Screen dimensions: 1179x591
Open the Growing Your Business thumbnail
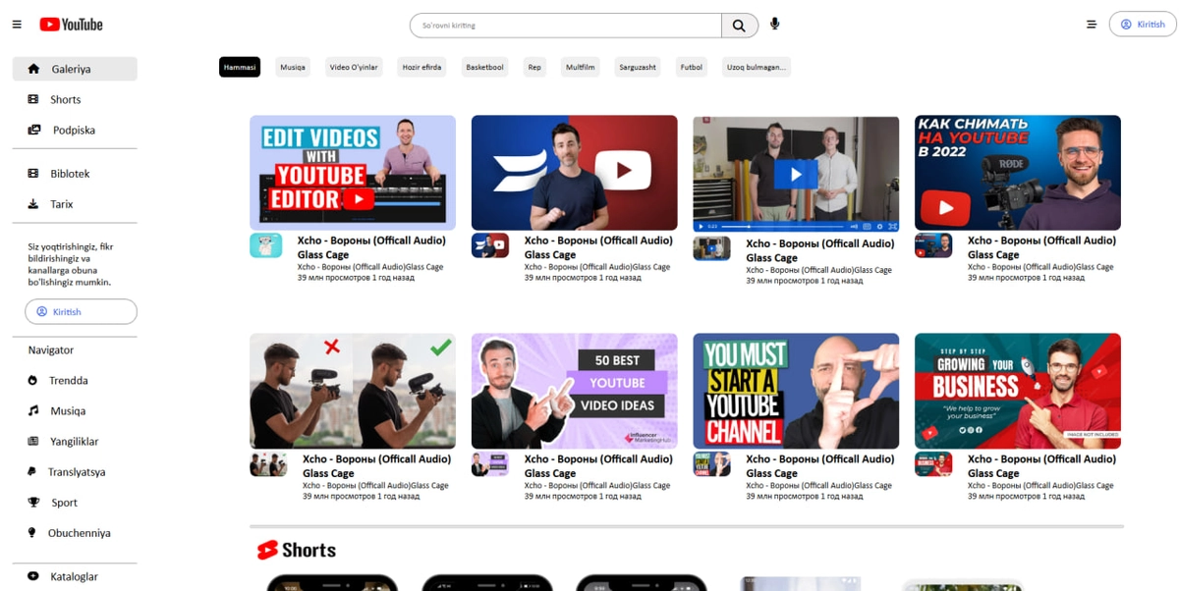1018,391
